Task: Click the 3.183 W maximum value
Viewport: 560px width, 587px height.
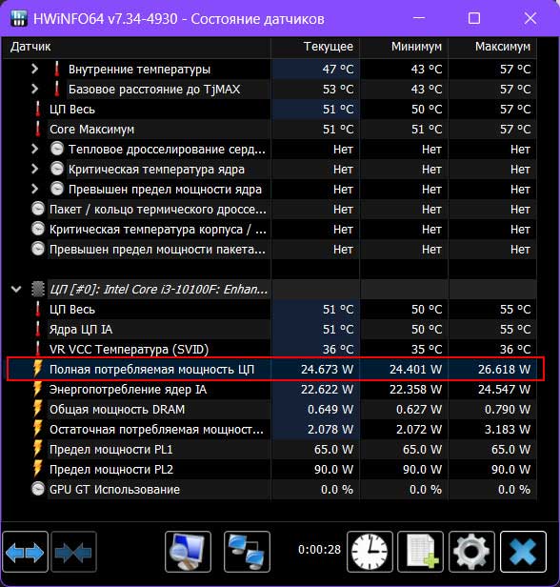Action: click(508, 430)
